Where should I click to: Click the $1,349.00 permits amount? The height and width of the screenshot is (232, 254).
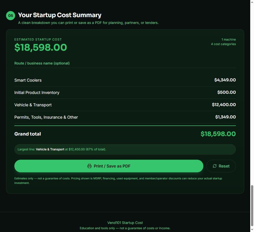(x=226, y=117)
